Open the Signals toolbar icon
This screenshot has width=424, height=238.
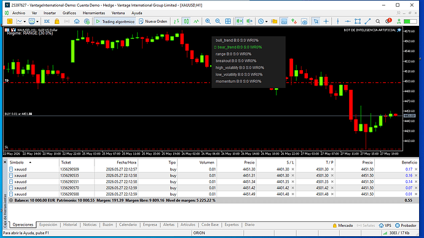click(x=67, y=21)
